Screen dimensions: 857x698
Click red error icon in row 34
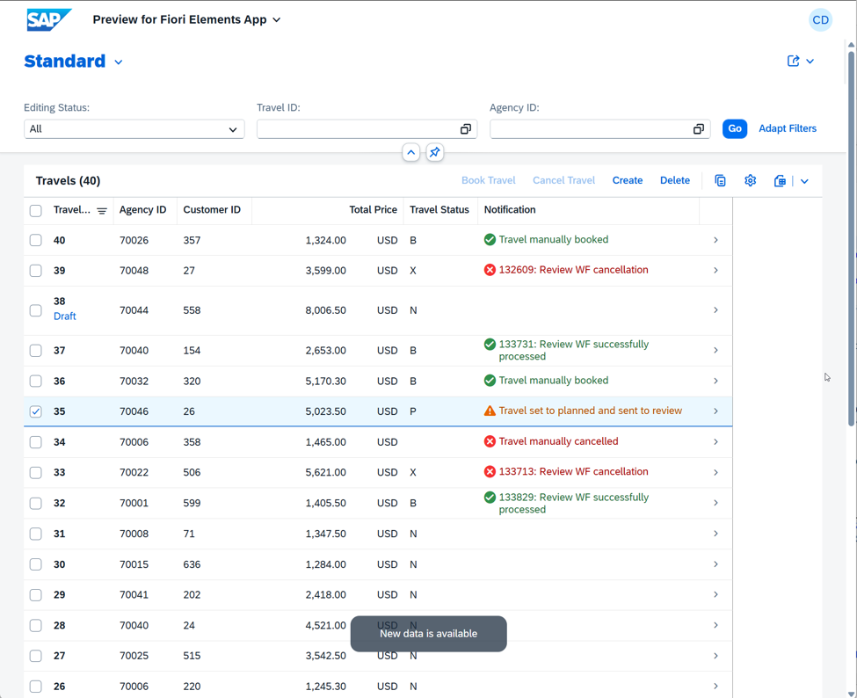click(490, 441)
